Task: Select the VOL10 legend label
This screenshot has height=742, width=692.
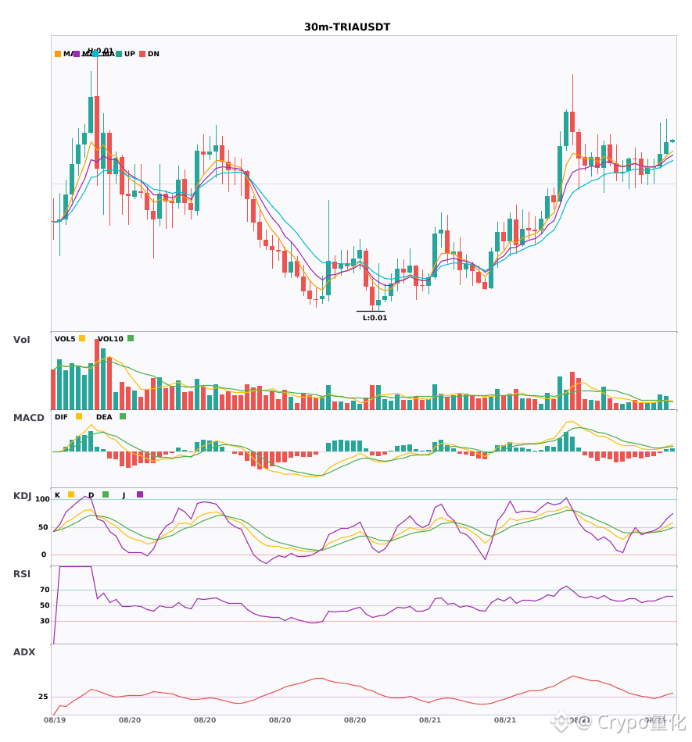Action: pyautogui.click(x=110, y=339)
